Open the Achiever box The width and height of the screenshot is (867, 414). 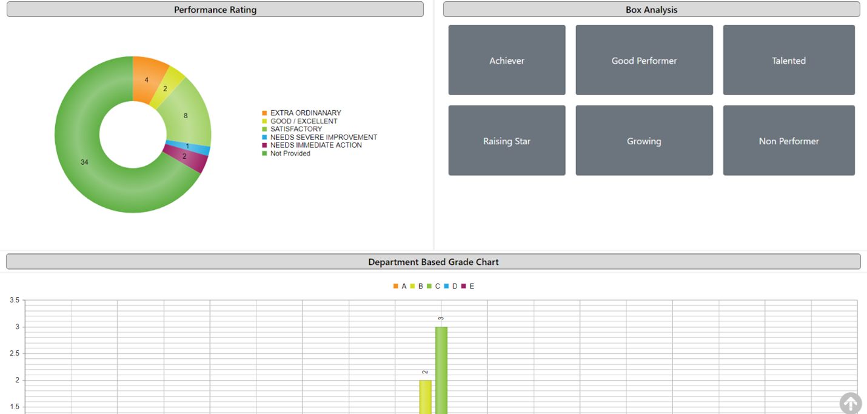point(506,60)
